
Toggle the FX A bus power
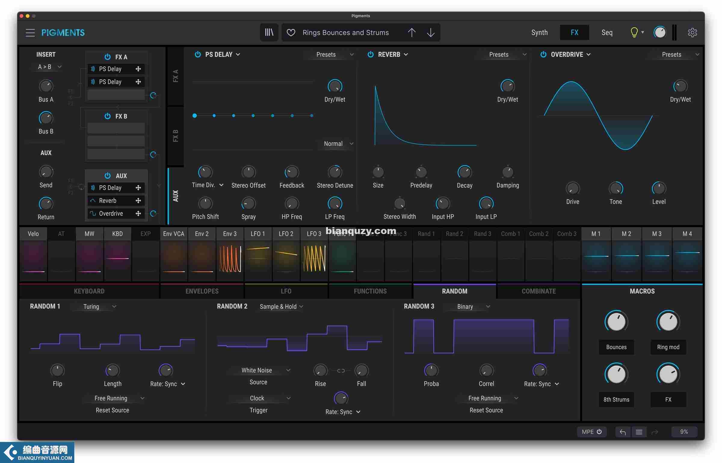[107, 57]
